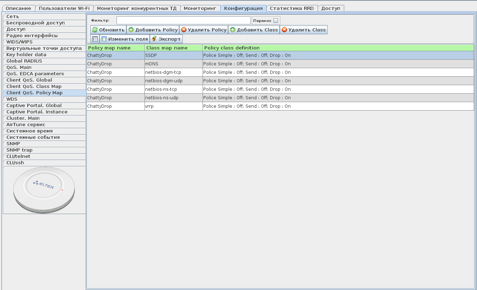Select Client QoS. Class Map in sidebar

(x=34, y=87)
